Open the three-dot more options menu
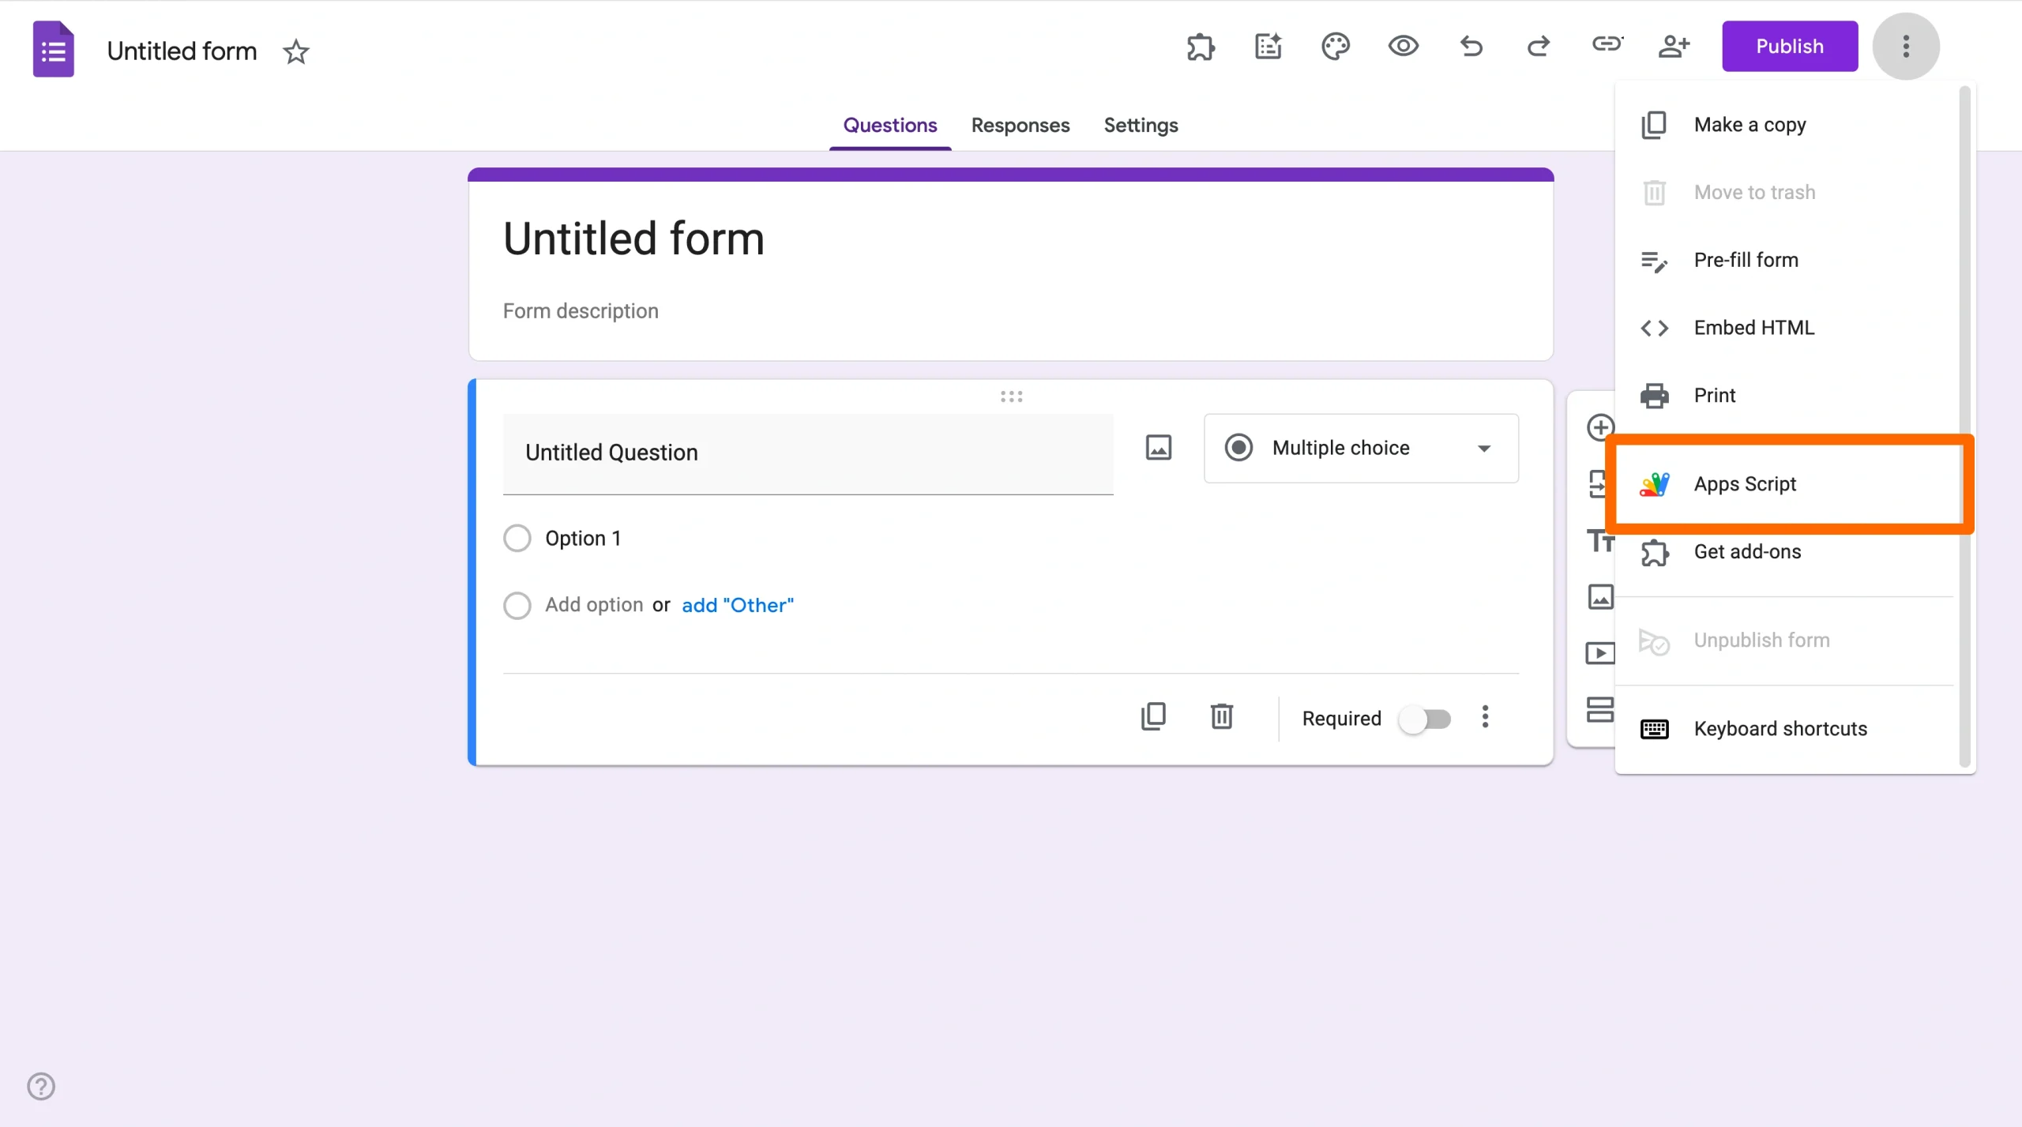The width and height of the screenshot is (2022, 1127). click(1907, 46)
